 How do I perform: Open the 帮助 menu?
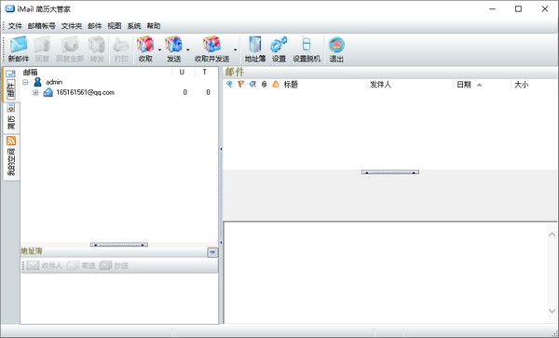click(x=154, y=26)
